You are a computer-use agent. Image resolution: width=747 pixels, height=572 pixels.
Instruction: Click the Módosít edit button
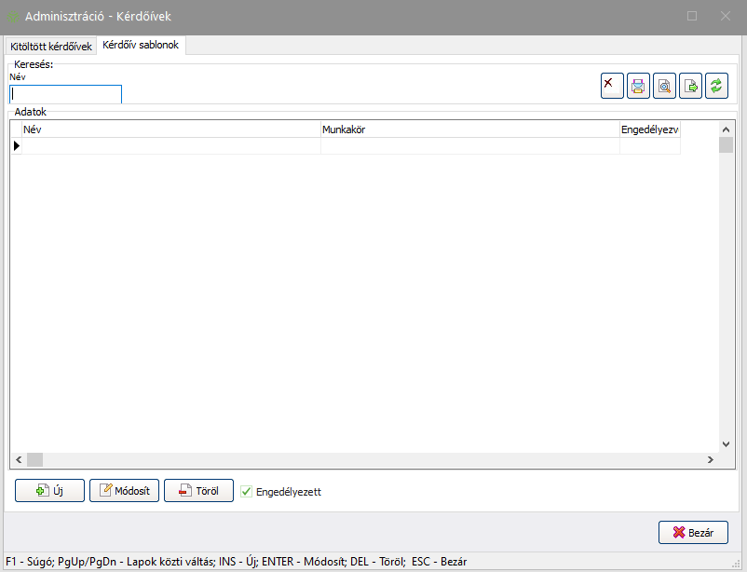pos(124,491)
